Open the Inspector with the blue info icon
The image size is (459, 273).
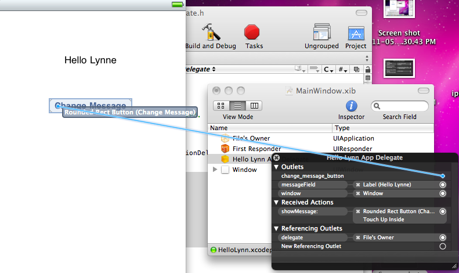point(351,106)
